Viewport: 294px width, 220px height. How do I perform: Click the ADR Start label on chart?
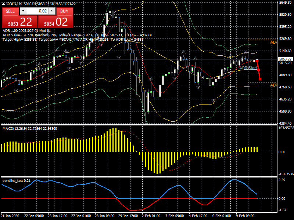248,68
